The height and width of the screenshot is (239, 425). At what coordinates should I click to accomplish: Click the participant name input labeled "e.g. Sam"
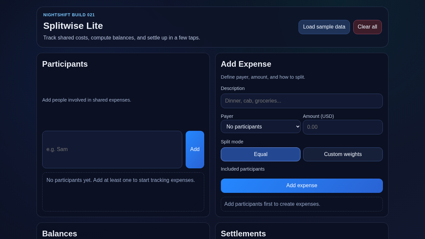pyautogui.click(x=112, y=149)
